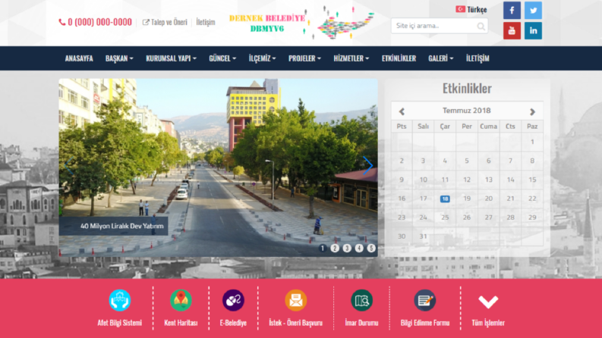The image size is (602, 338).
Task: Open Etkinlikler in the navbar
Action: coord(399,58)
